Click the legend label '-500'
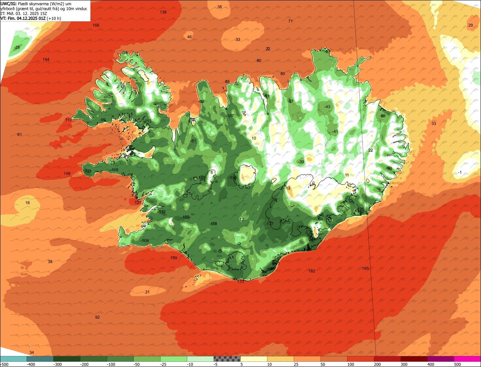The width and height of the screenshot is (481, 367). [4, 364]
